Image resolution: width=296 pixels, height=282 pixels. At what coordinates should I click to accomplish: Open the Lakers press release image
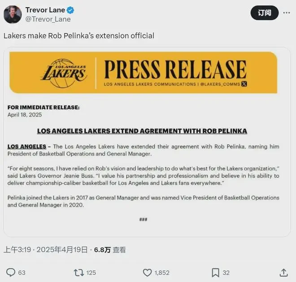click(x=147, y=142)
